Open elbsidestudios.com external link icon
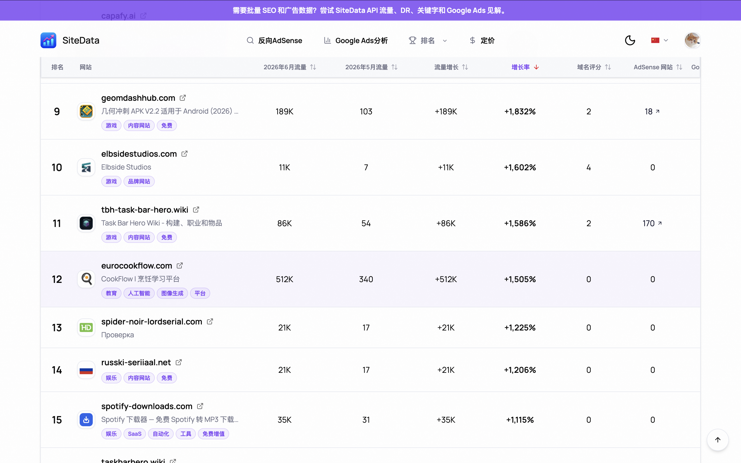741x463 pixels. [184, 154]
